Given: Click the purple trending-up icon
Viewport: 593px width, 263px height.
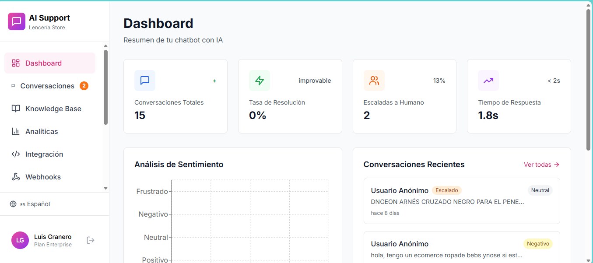Looking at the screenshot, I should click(488, 81).
